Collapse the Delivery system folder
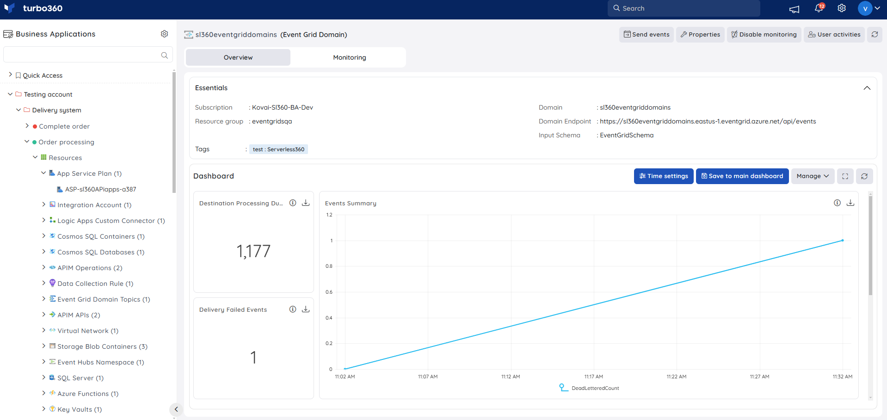Screen dimensions: 887x420 [x=18, y=110]
